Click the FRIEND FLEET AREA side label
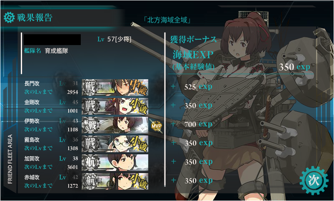334x201 pixels. click(10, 159)
